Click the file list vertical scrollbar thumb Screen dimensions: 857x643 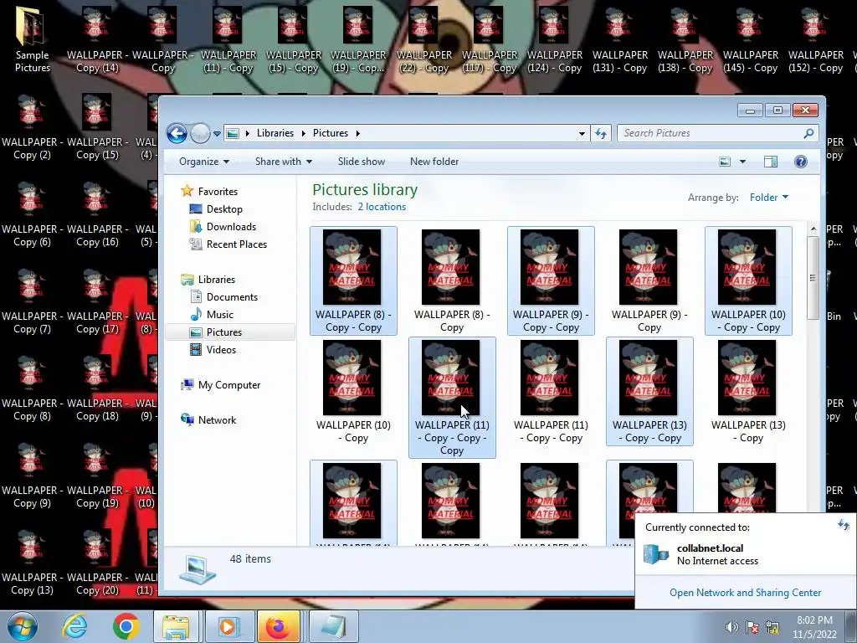pyautogui.click(x=813, y=278)
